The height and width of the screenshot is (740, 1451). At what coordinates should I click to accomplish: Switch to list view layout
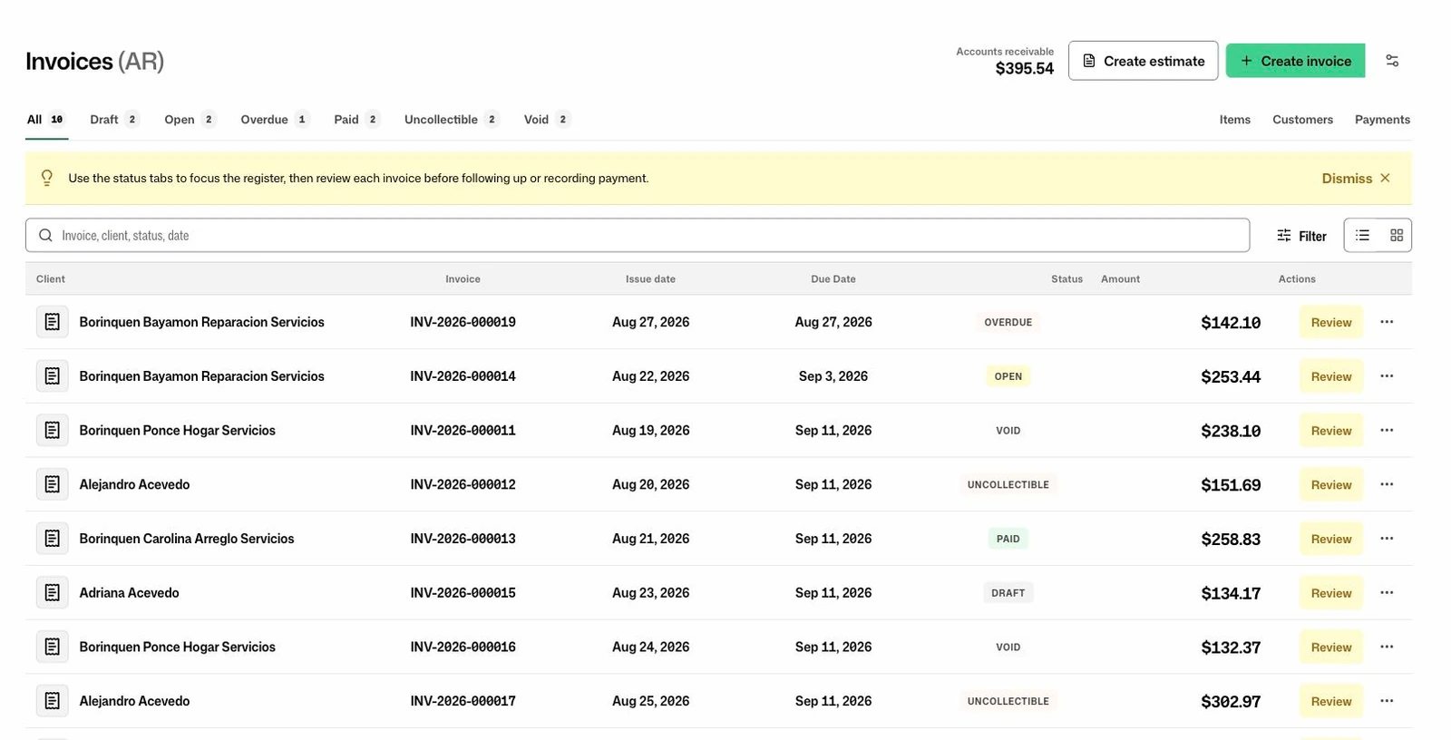coord(1362,235)
